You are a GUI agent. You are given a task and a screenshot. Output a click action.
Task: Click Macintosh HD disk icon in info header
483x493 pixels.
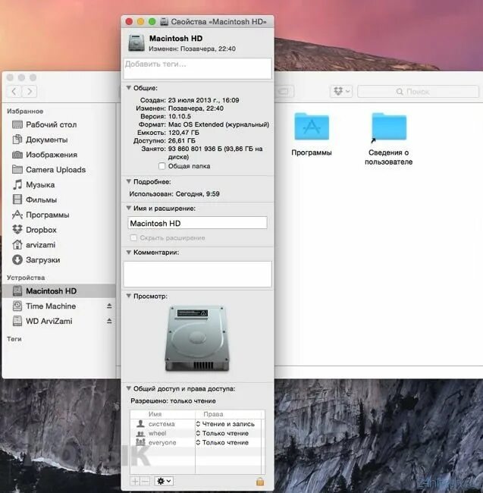[x=136, y=42]
